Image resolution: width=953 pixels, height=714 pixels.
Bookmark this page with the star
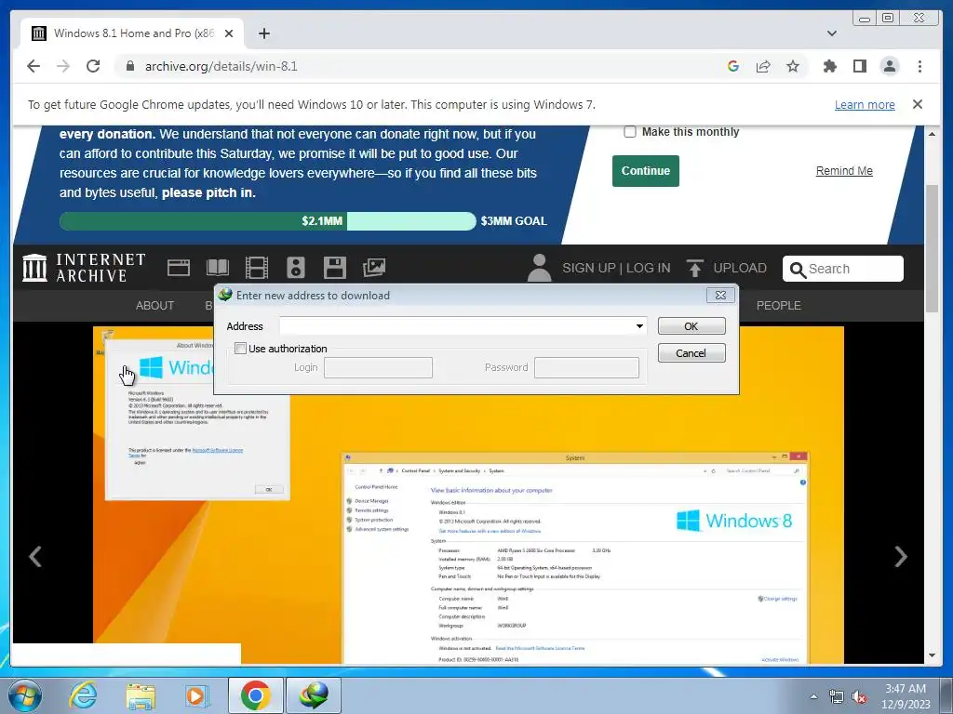pos(793,66)
